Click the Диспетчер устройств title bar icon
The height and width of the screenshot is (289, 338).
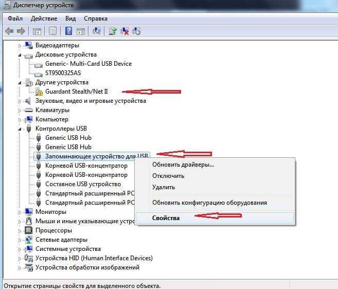[7, 5]
